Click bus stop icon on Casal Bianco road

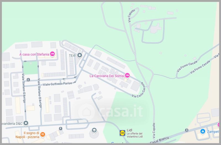click(x=187, y=130)
